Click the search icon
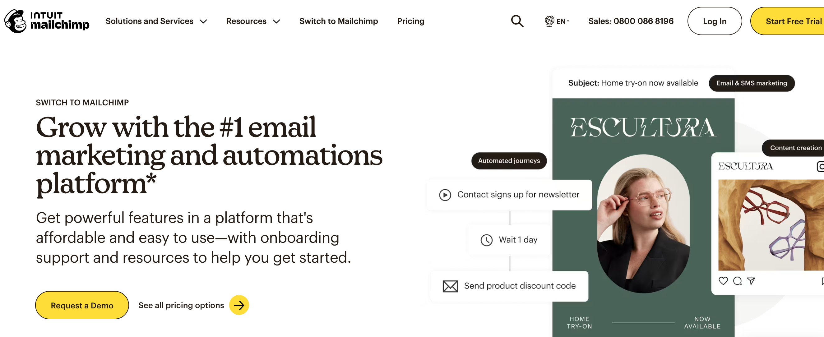Viewport: 824px width, 337px height. pos(517,21)
